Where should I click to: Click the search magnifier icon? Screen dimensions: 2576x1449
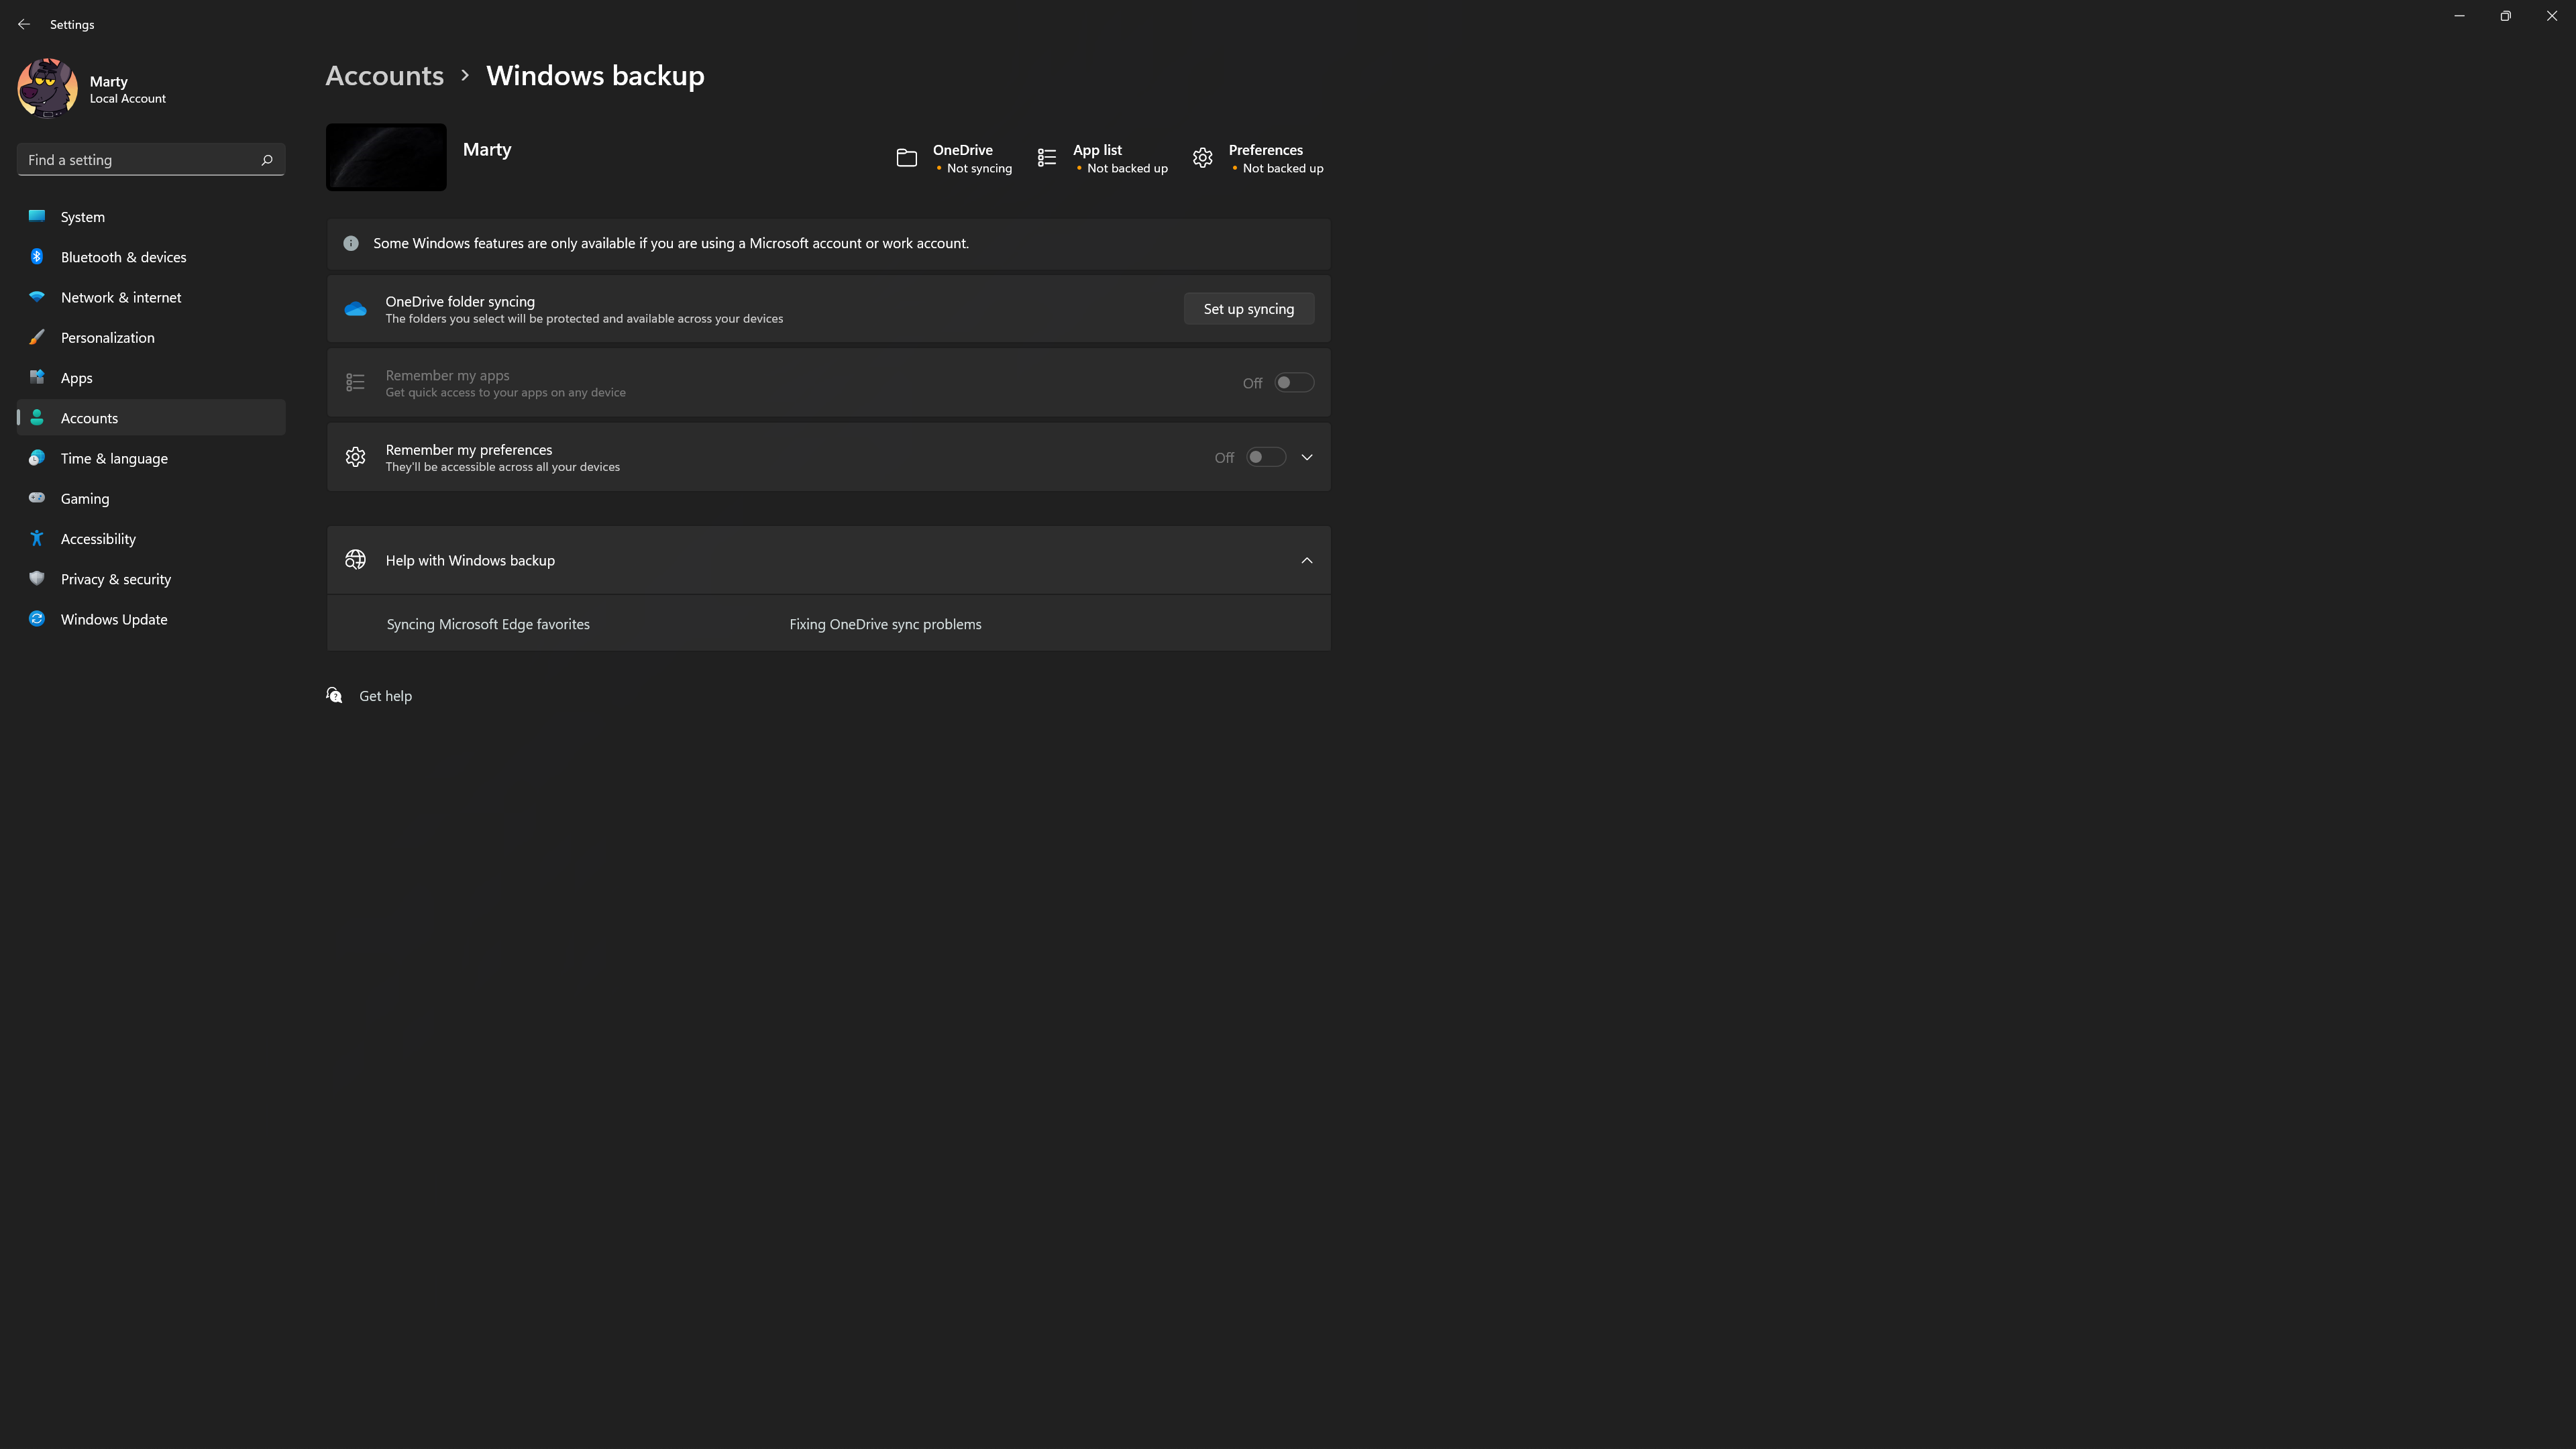[266, 160]
